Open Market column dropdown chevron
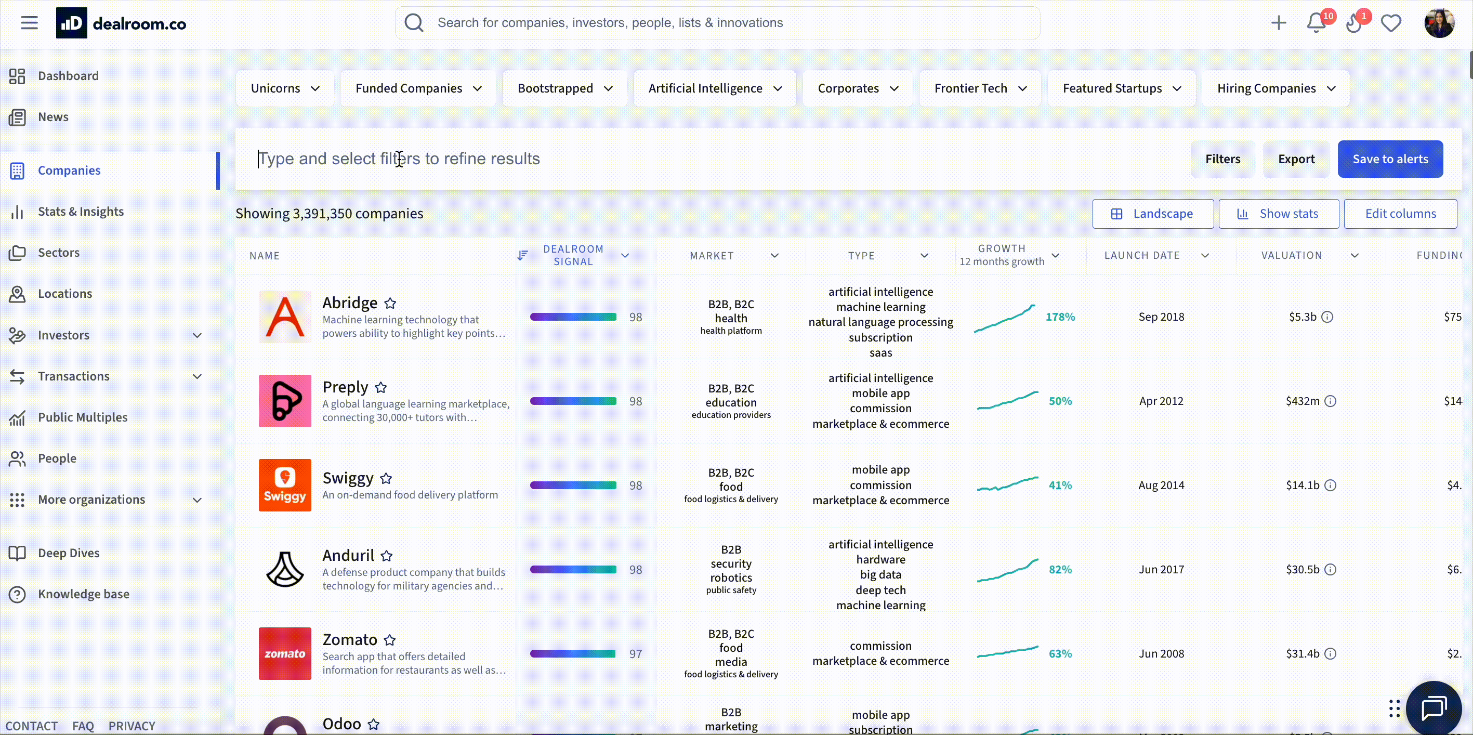The height and width of the screenshot is (735, 1473). coord(775,255)
